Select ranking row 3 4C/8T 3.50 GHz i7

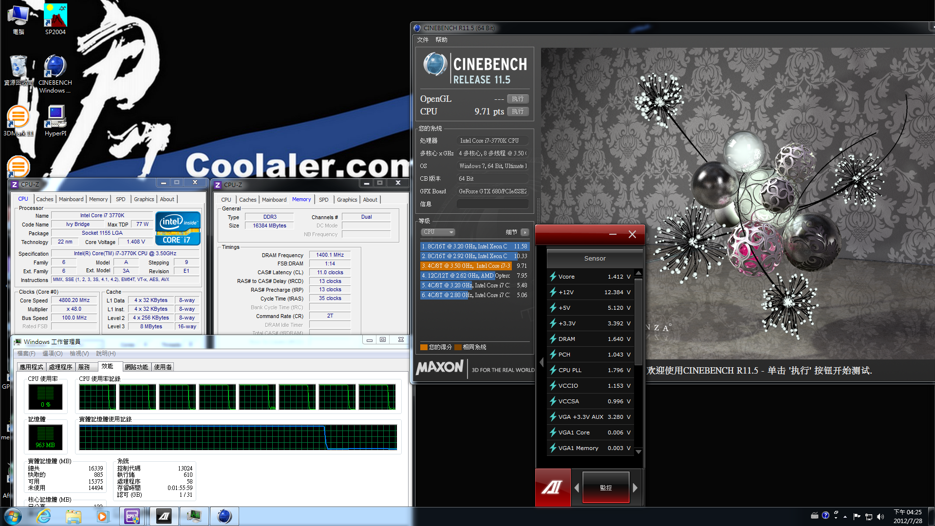tap(474, 266)
